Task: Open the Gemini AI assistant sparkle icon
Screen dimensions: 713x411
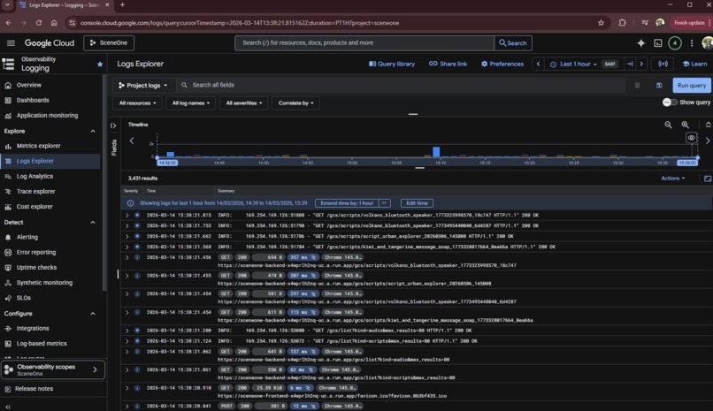Action: click(x=640, y=42)
